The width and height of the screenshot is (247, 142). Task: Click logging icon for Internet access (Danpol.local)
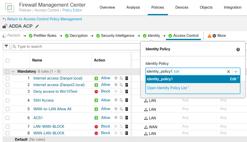click(x=127, y=78)
